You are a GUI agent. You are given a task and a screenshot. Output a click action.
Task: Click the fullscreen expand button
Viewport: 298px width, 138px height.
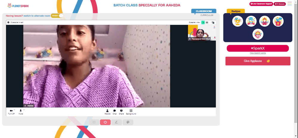(94, 122)
